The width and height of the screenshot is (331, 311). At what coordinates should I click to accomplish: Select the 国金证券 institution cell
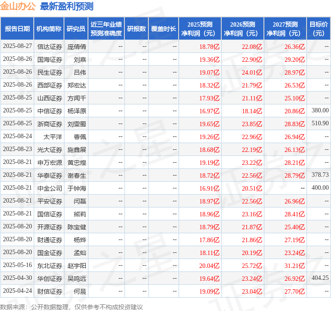pyautogui.click(x=50, y=253)
